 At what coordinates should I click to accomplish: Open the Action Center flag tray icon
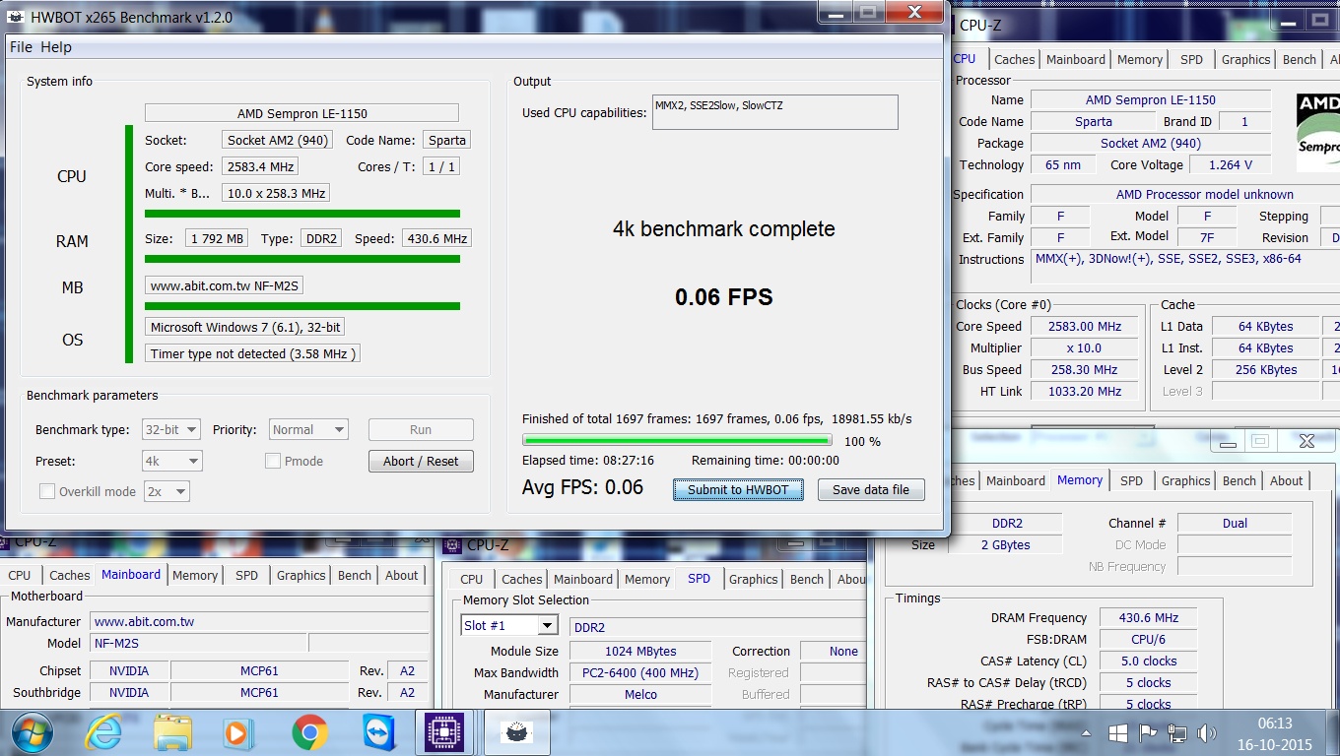[x=1148, y=734]
